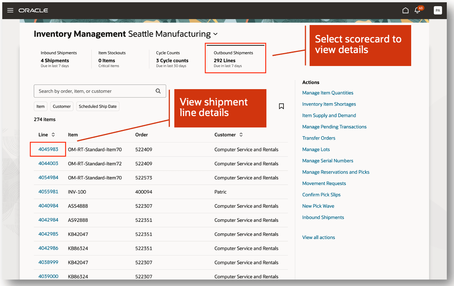Open Scheduled Ship Date filter chip
This screenshot has width=454, height=286.
98,107
